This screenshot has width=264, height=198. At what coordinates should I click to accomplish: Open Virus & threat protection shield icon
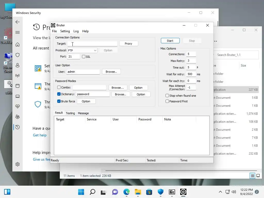point(18,55)
